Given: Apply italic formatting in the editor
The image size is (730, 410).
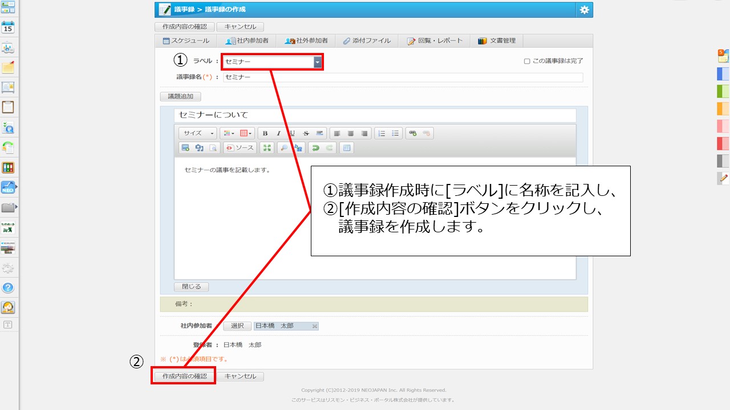Looking at the screenshot, I should (278, 133).
